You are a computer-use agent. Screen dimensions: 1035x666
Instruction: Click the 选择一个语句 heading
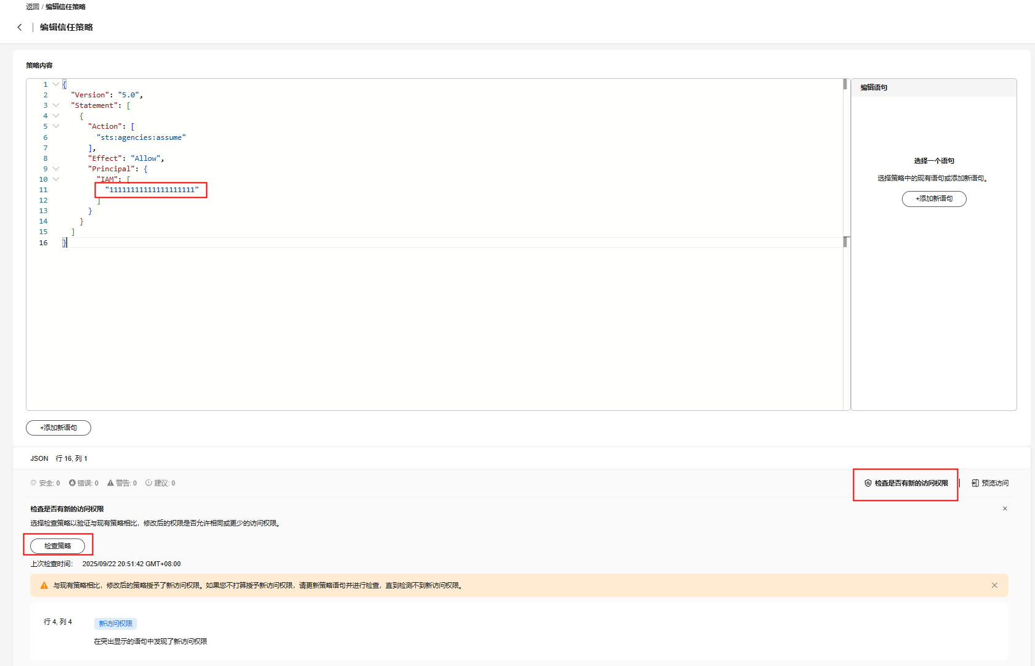(934, 161)
